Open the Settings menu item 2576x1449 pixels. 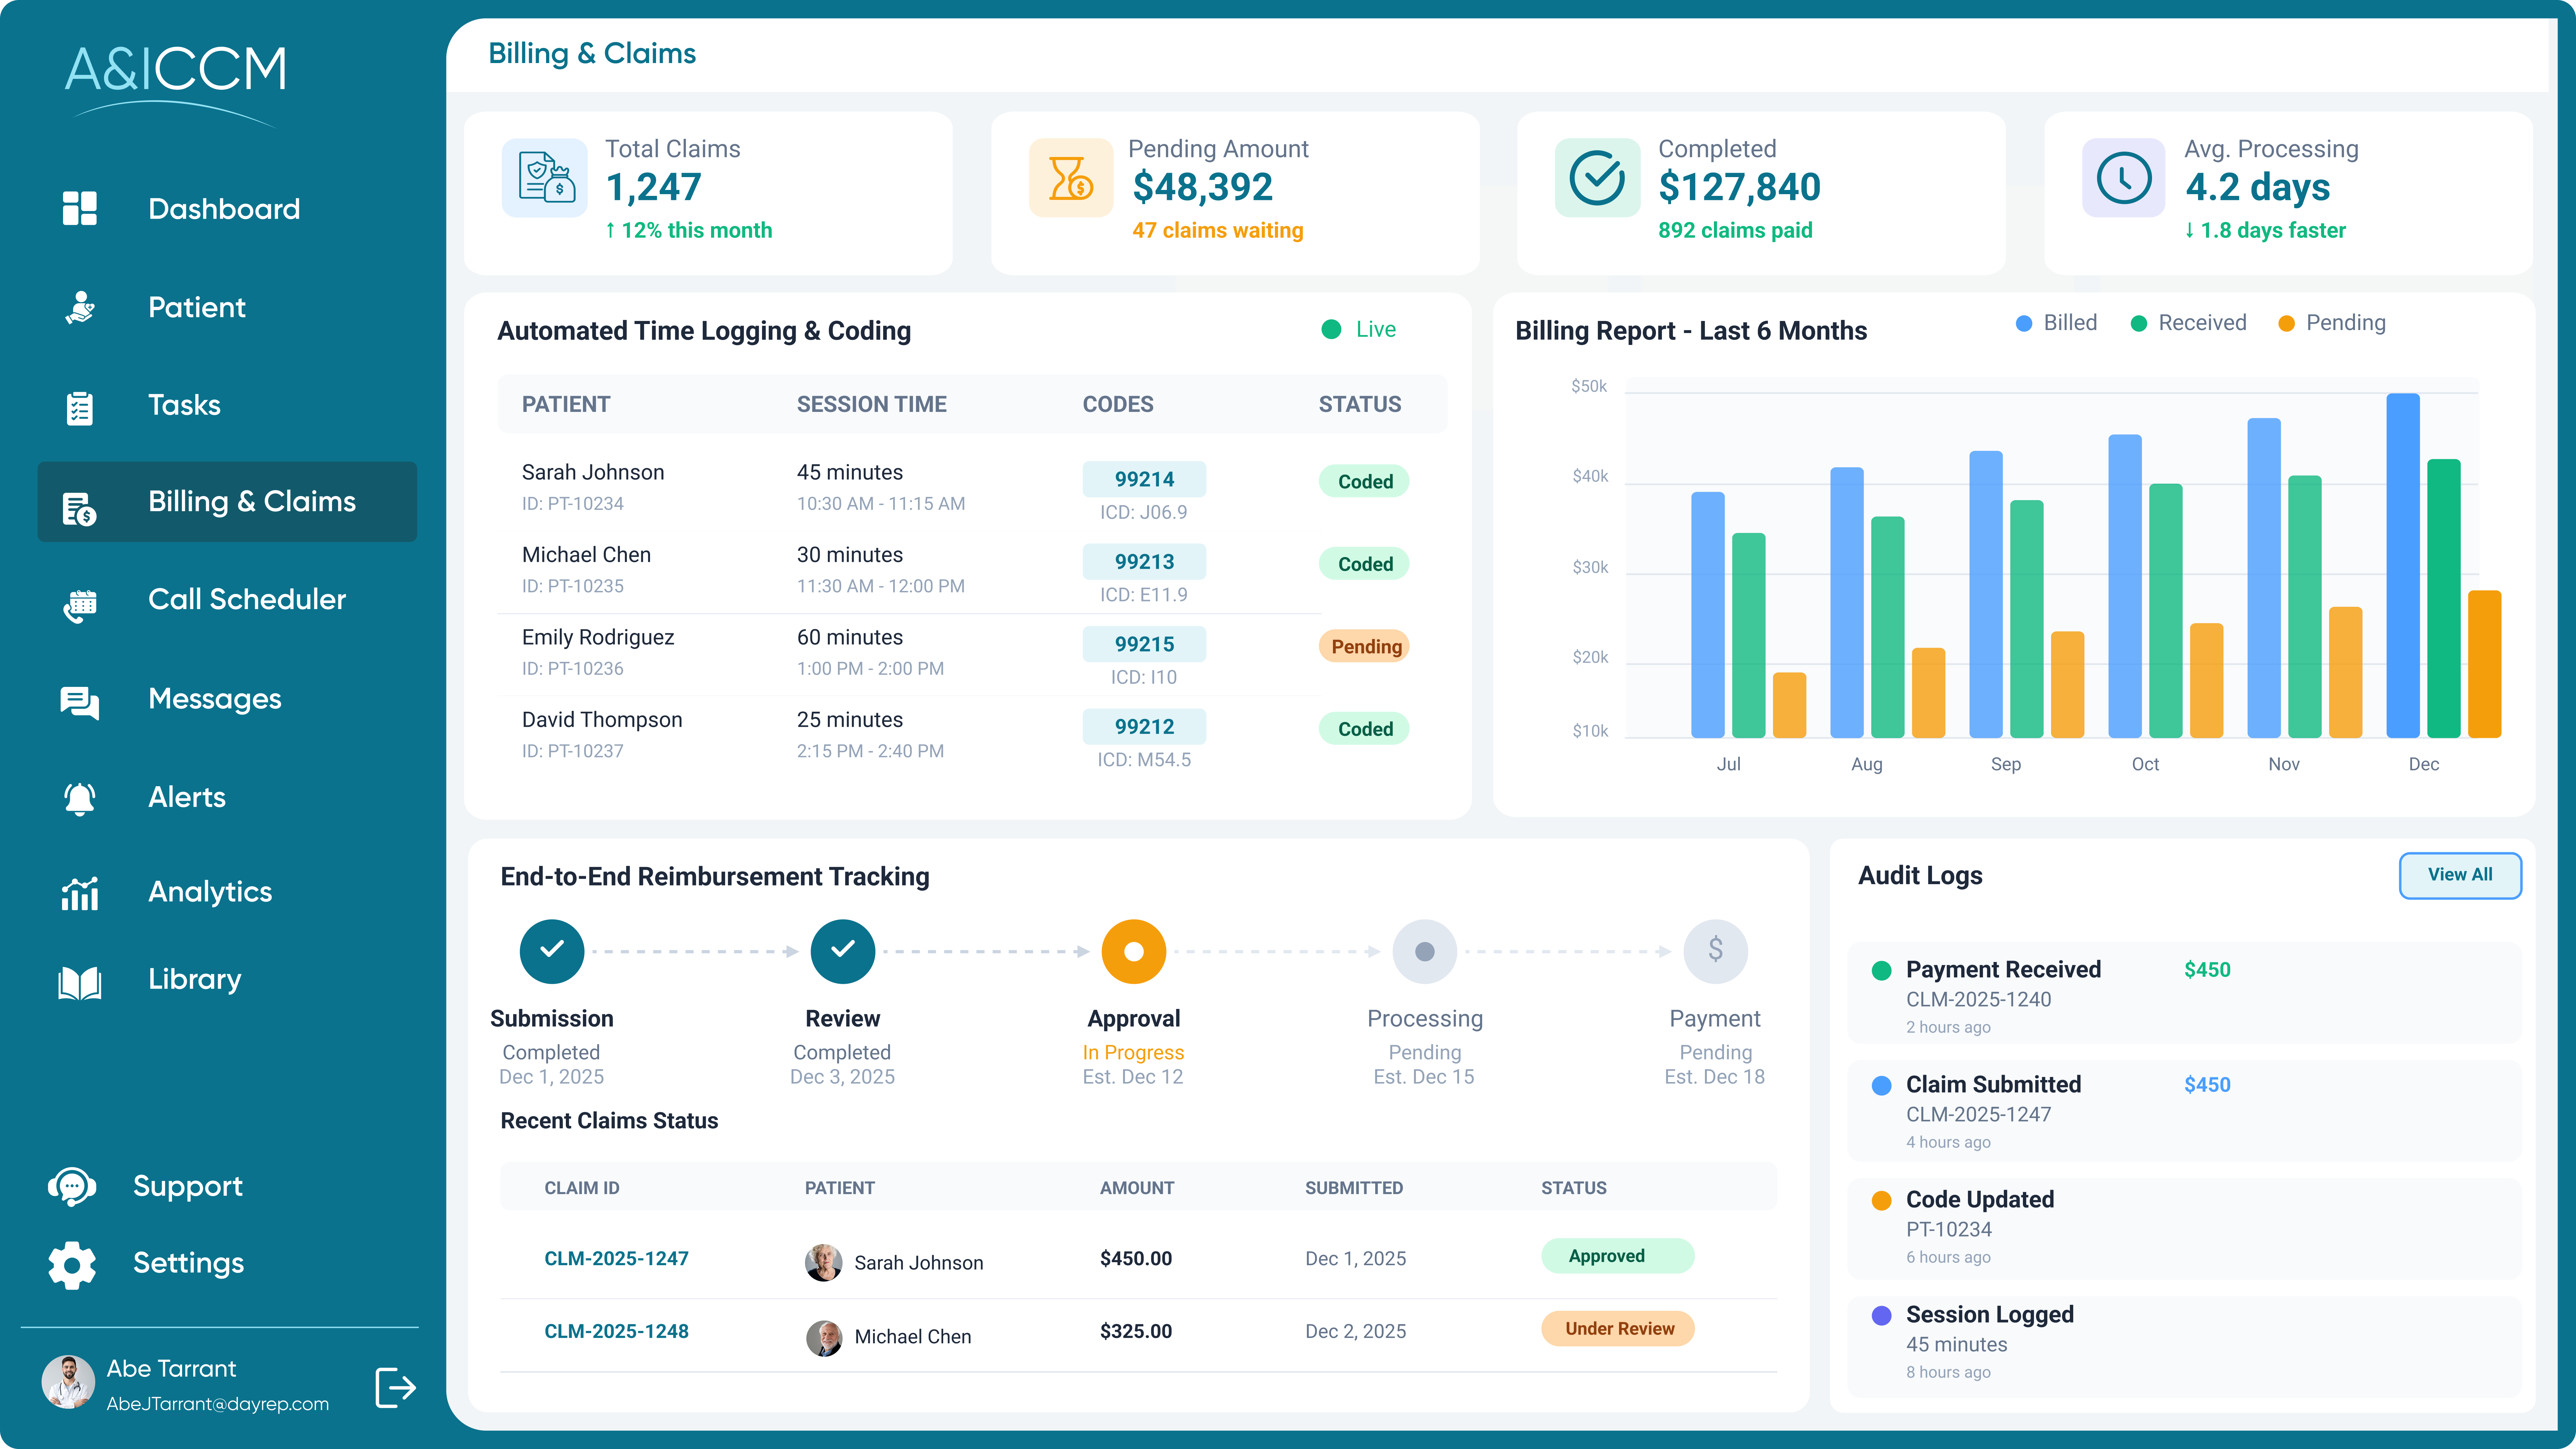coord(72,1264)
